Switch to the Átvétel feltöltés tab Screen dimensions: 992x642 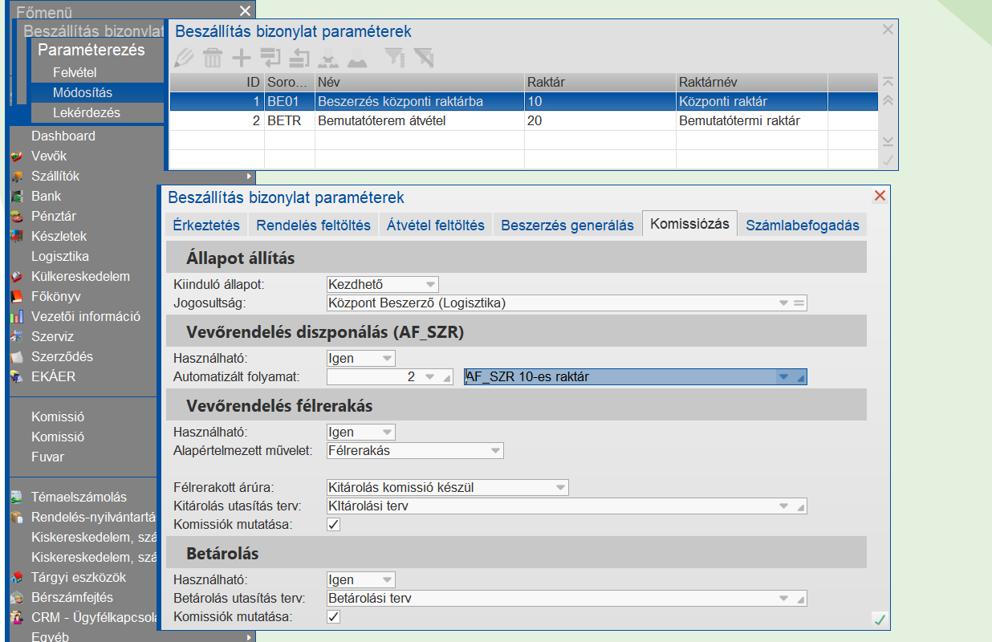(436, 226)
